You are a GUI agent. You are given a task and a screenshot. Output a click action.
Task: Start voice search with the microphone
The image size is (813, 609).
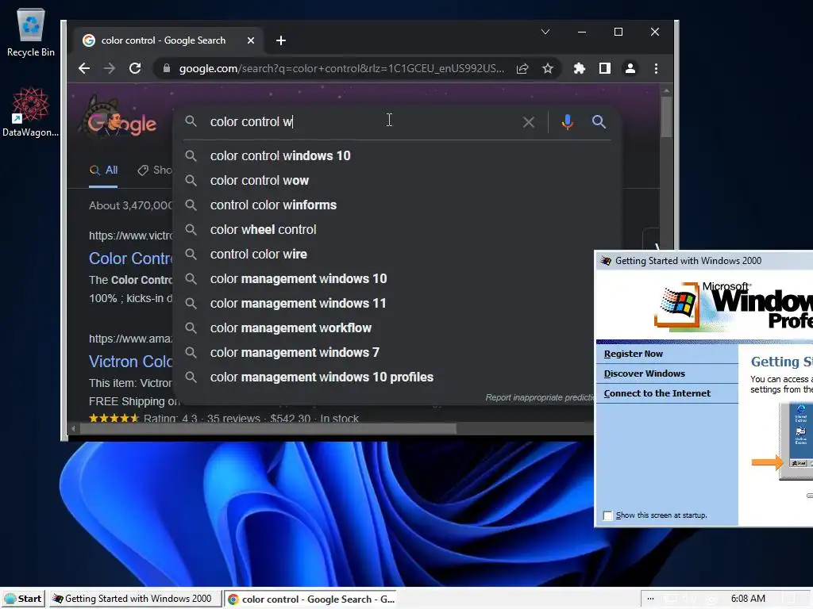(567, 122)
